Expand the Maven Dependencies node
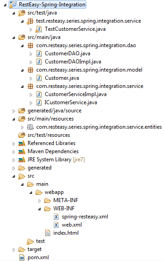The width and height of the screenshot is (164, 261). [14, 152]
